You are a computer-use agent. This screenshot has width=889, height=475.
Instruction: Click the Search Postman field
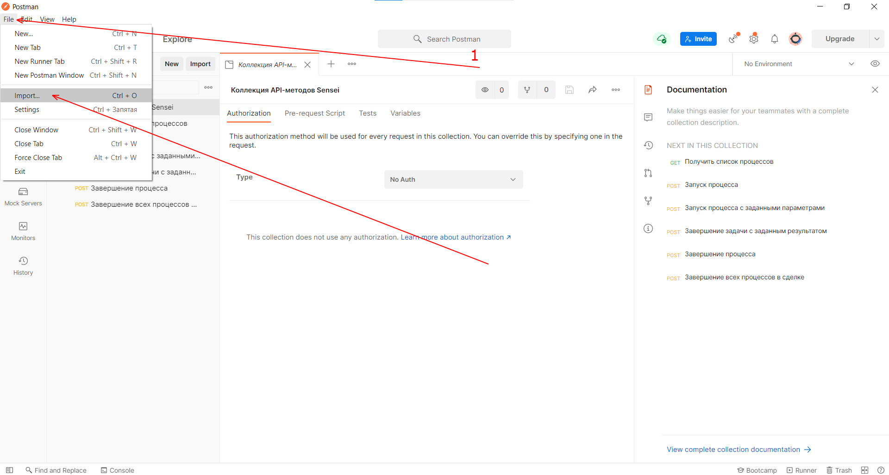444,39
